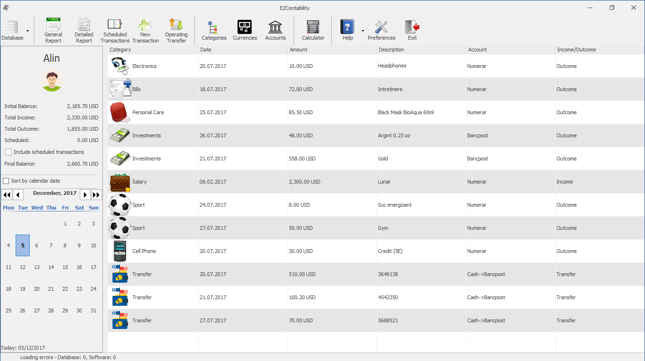645x361 pixels.
Task: Launch the Calculator
Action: click(313, 31)
